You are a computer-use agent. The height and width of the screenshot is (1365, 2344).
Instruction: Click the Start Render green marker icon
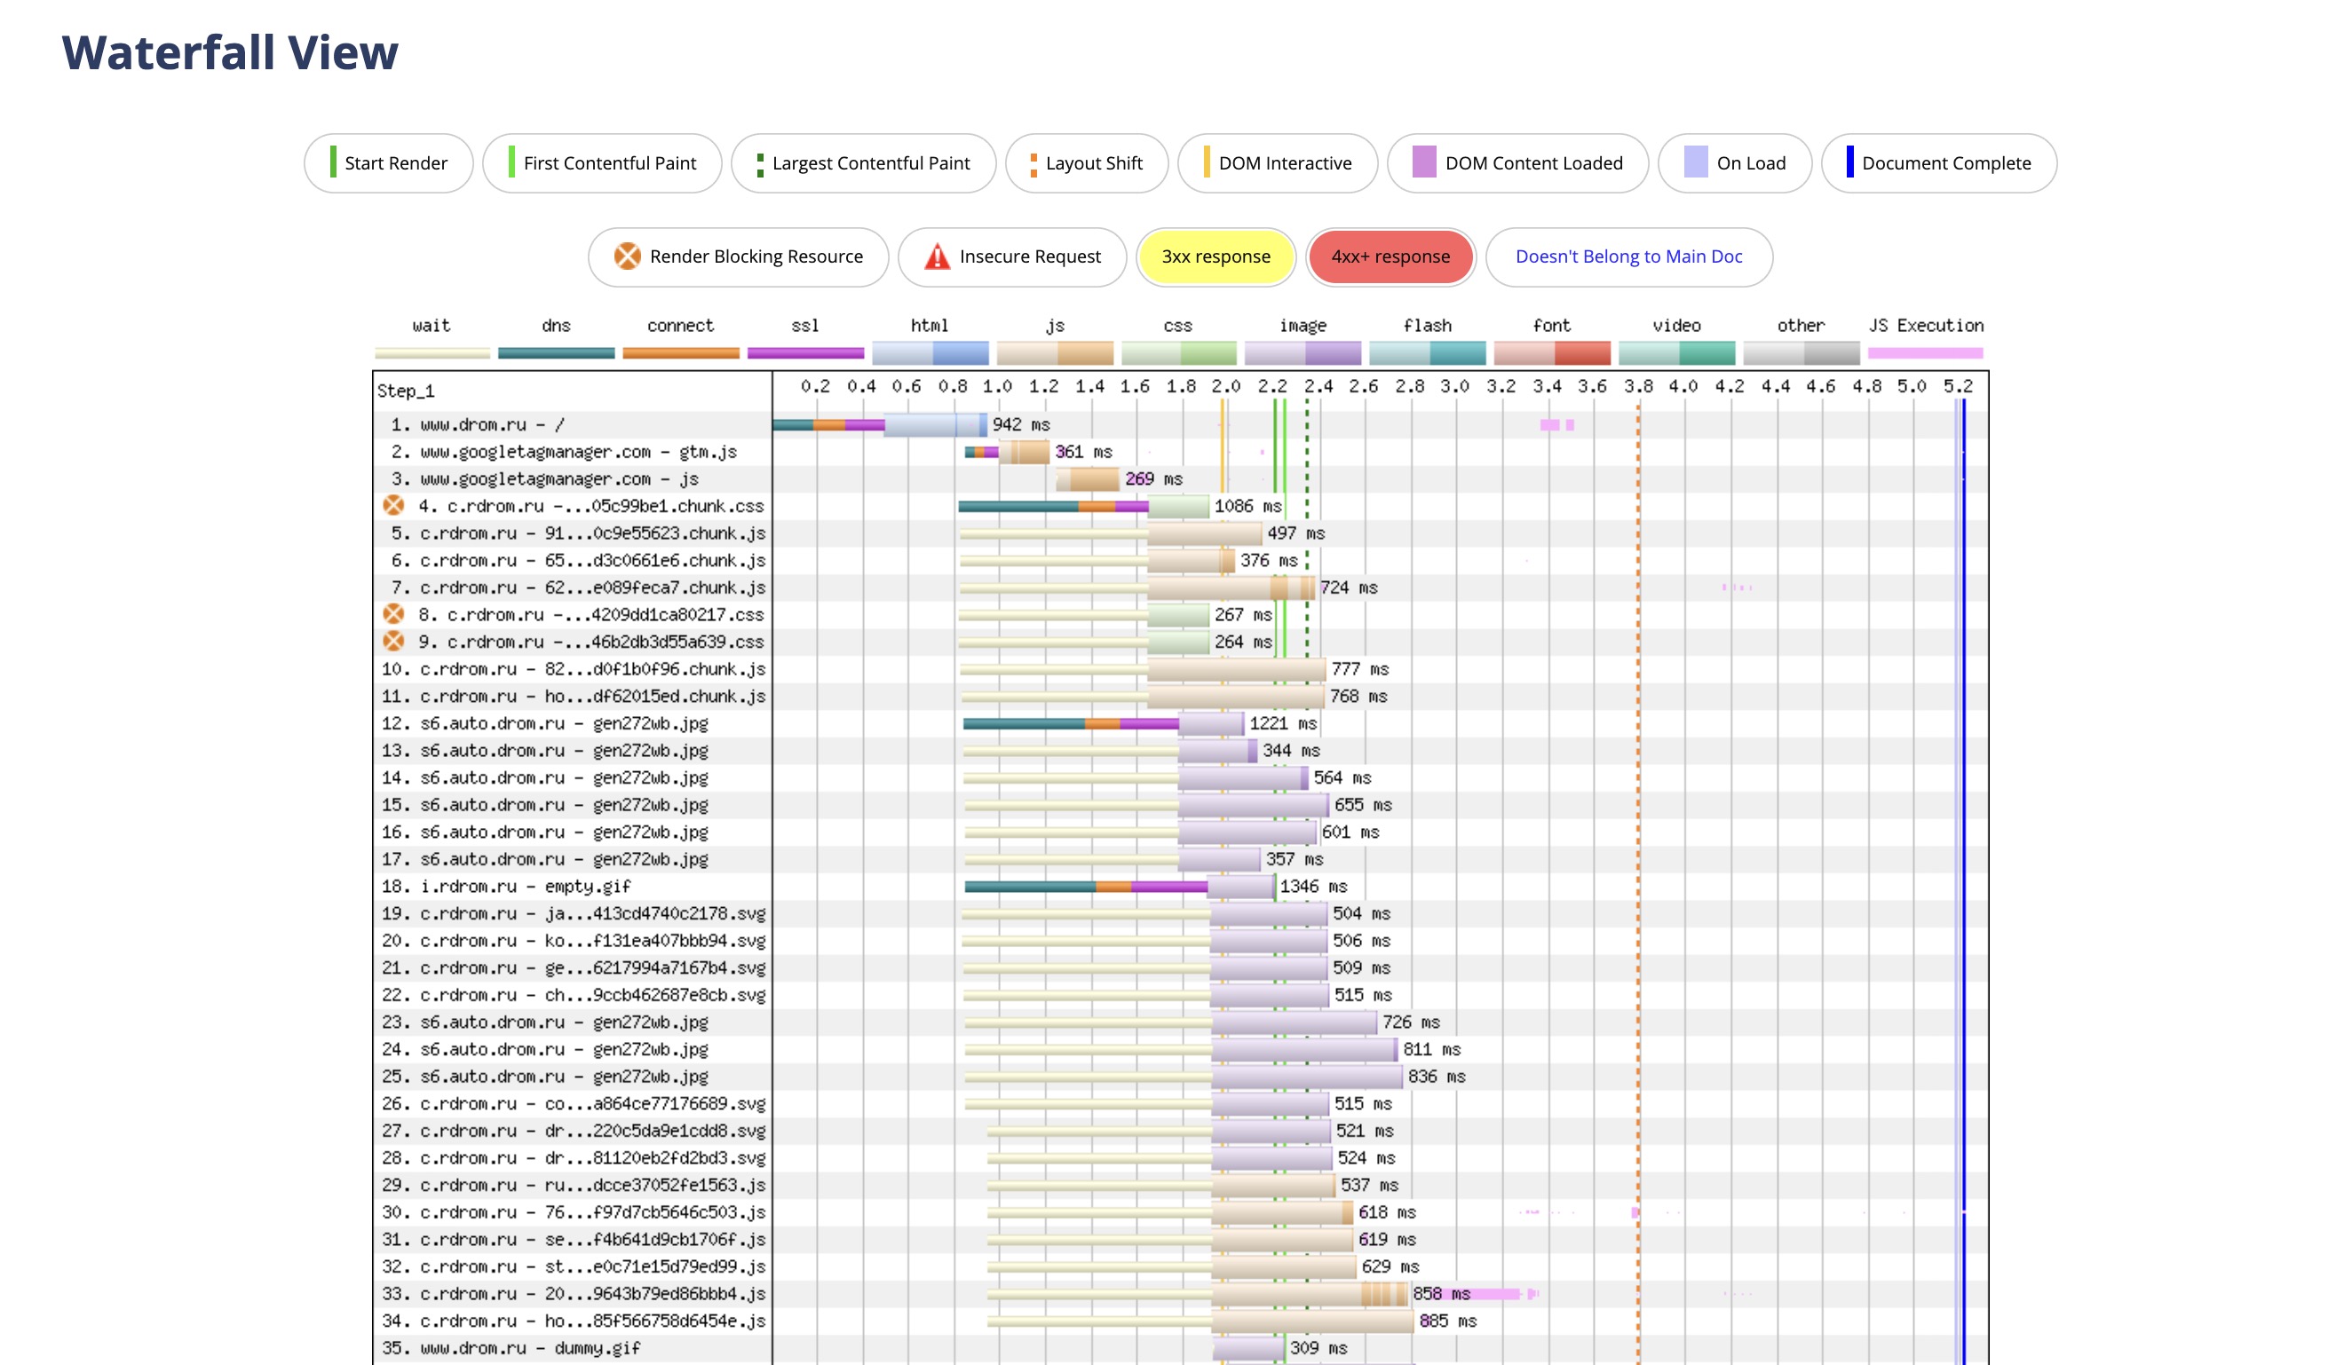[x=333, y=162]
